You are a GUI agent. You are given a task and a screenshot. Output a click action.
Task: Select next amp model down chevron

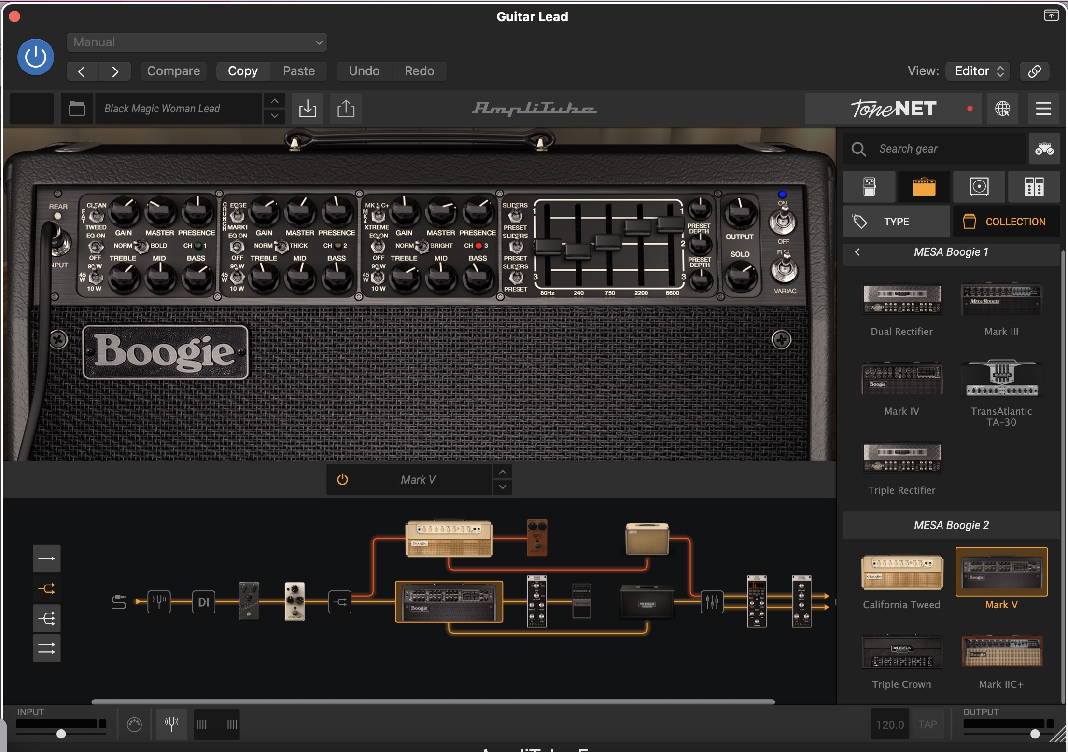coord(503,487)
